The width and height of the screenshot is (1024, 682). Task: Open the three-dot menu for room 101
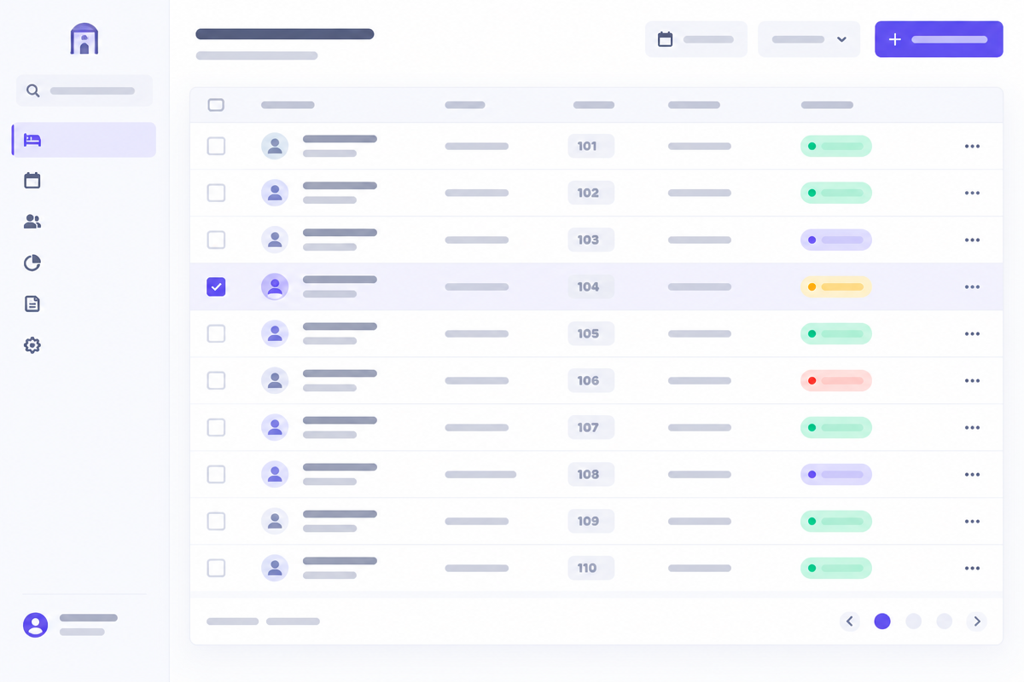coord(972,146)
